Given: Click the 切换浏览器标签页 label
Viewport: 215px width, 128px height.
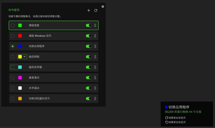Looking at the screenshot, I should [x=39, y=98].
